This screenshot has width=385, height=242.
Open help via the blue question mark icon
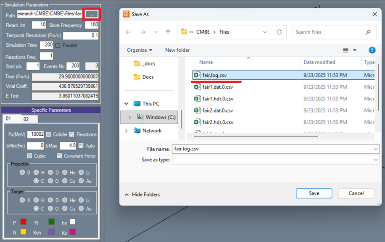point(372,50)
